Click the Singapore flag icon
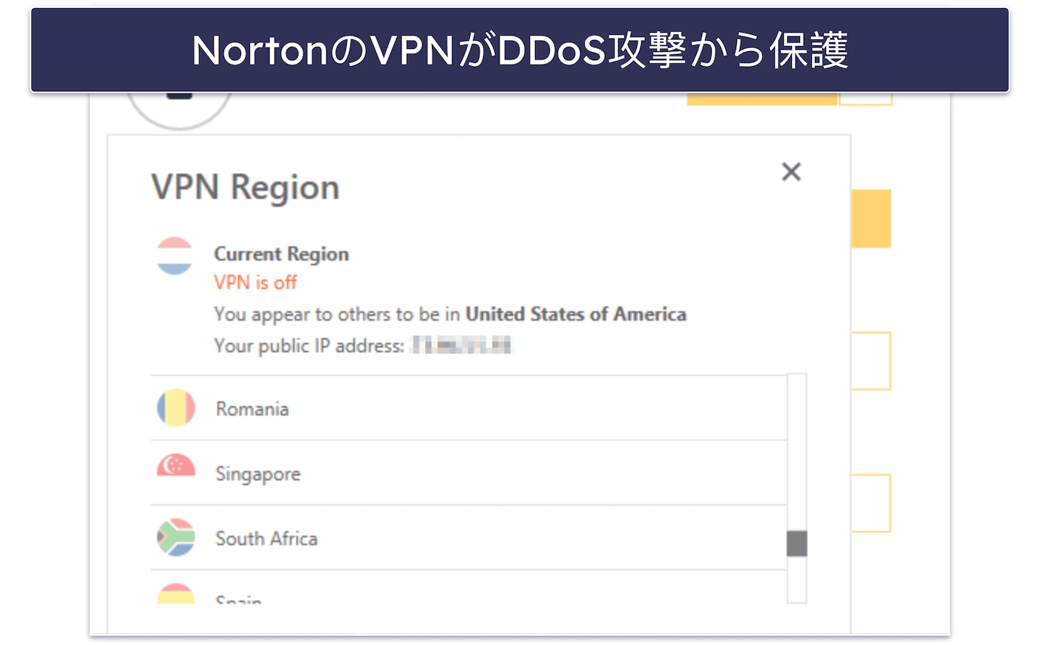This screenshot has width=1039, height=645. (176, 465)
